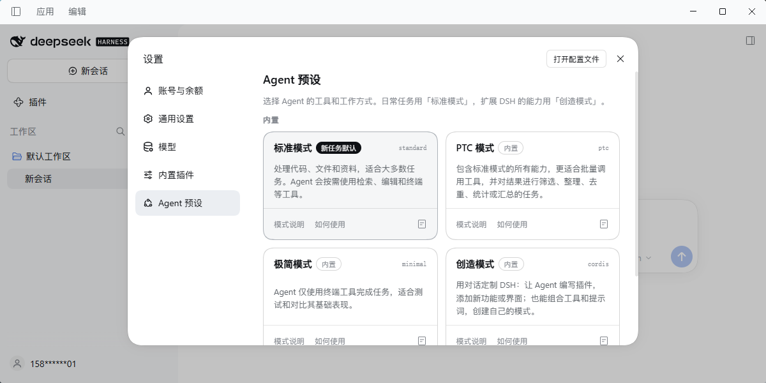Click the 'cordis' identifier label

(x=599, y=264)
